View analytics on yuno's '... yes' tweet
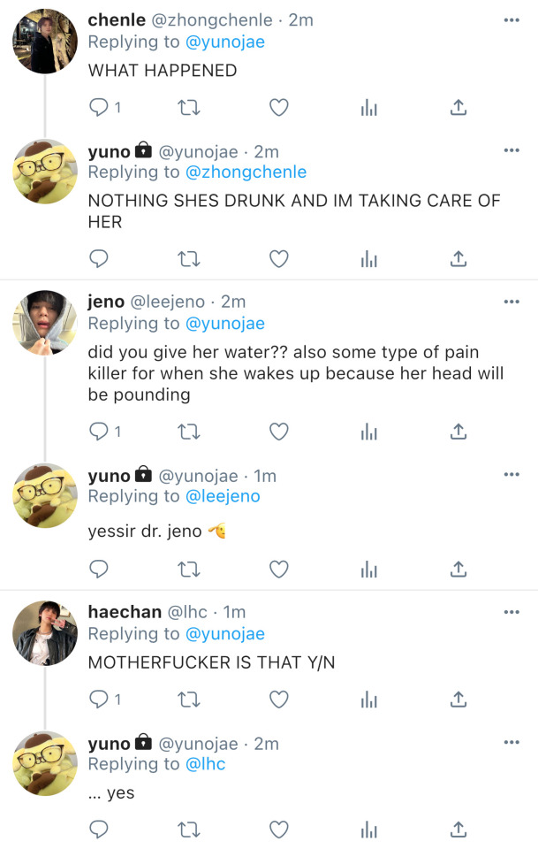 pyautogui.click(x=369, y=830)
